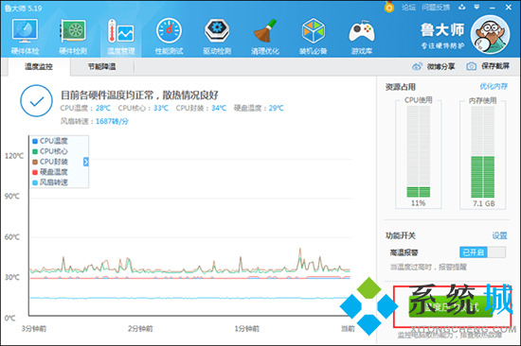Toggle CPU核心 series in the legend

(x=50, y=151)
